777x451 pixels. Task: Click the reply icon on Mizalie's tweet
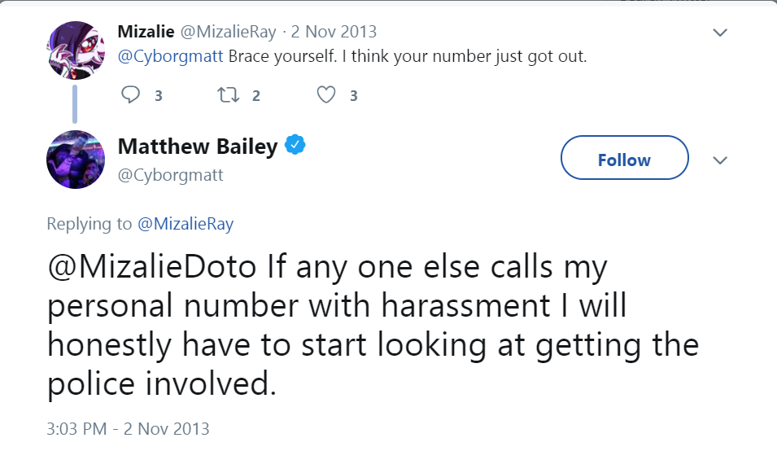click(131, 95)
